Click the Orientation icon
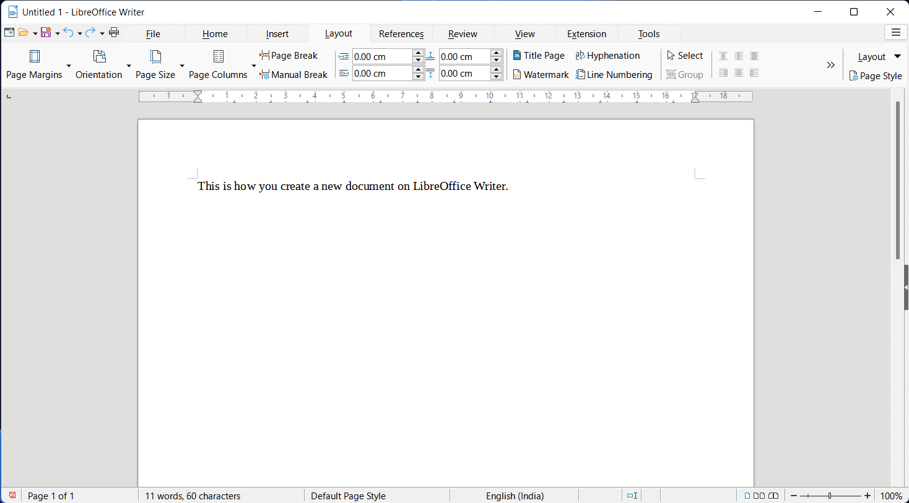909x503 pixels. (x=99, y=57)
